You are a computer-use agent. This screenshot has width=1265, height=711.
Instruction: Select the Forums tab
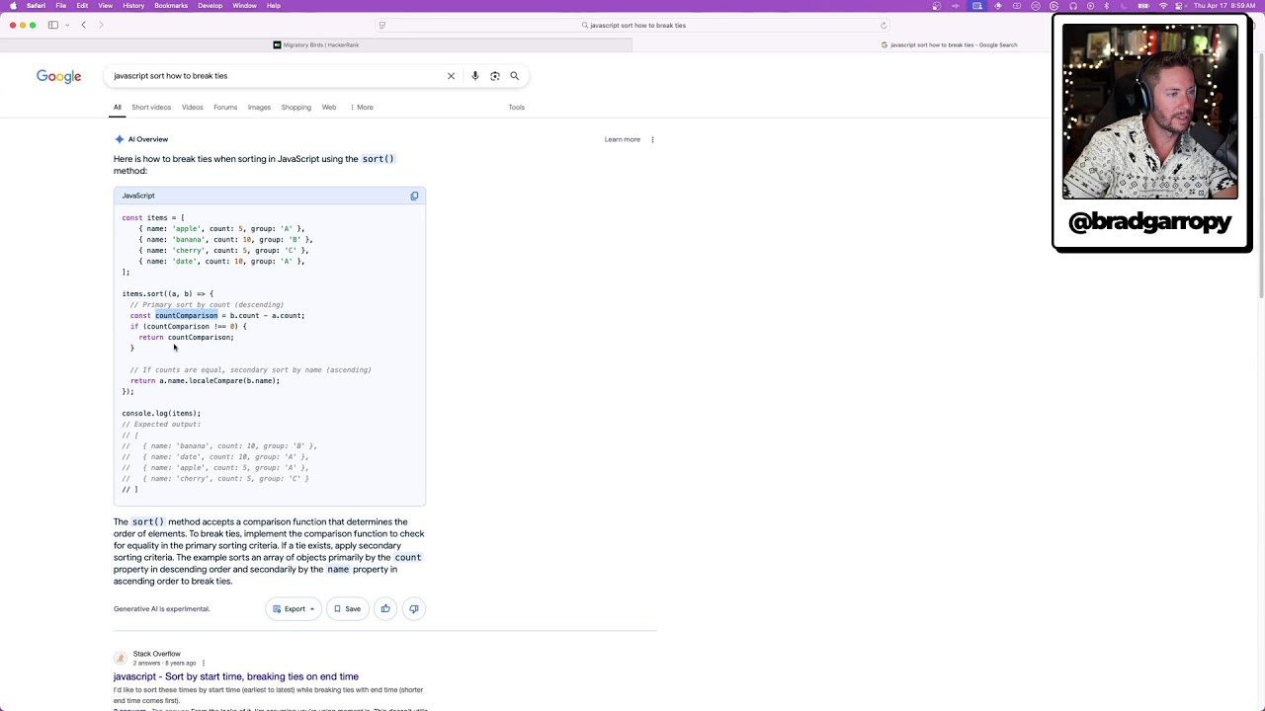225,108
